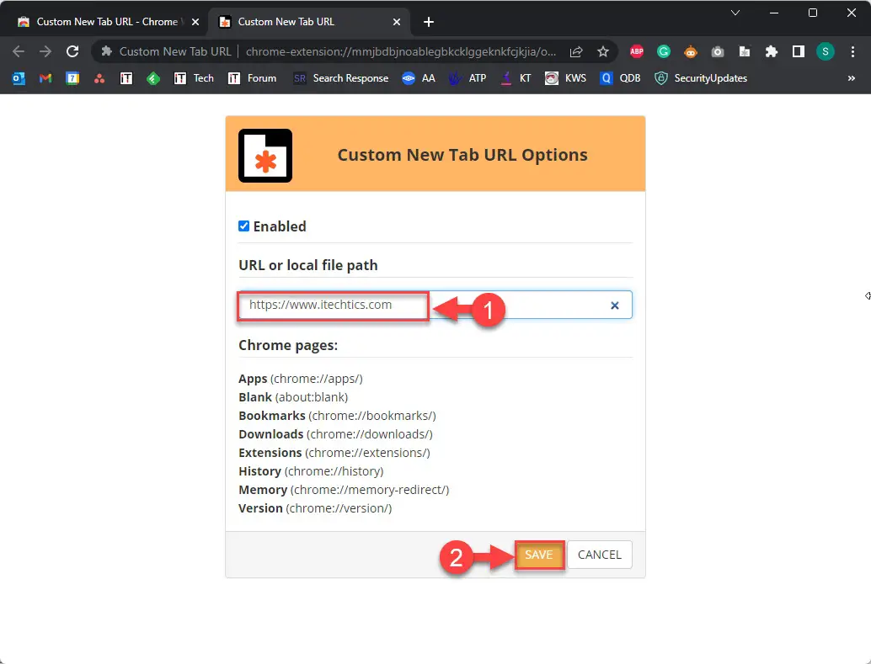
Task: Open the first unlabeled iTechtics bookmark icon
Action: 126,78
